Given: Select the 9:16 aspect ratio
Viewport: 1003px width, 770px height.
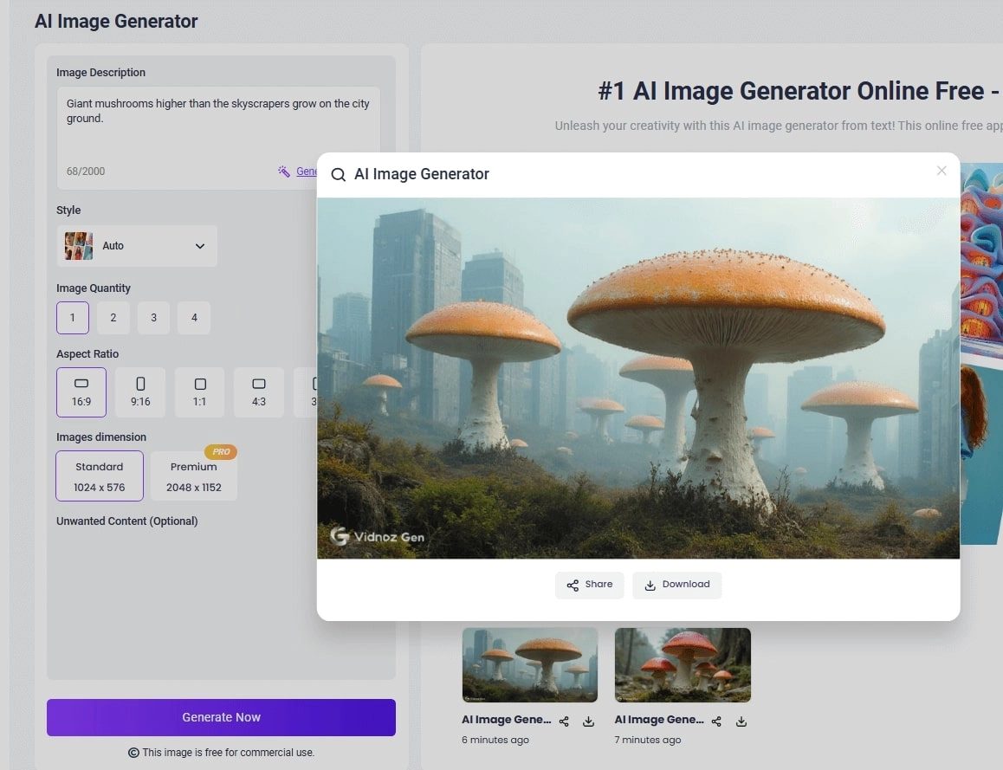Looking at the screenshot, I should pyautogui.click(x=139, y=391).
